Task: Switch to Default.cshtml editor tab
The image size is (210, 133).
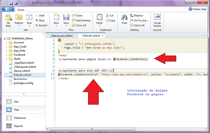Action: (91, 36)
